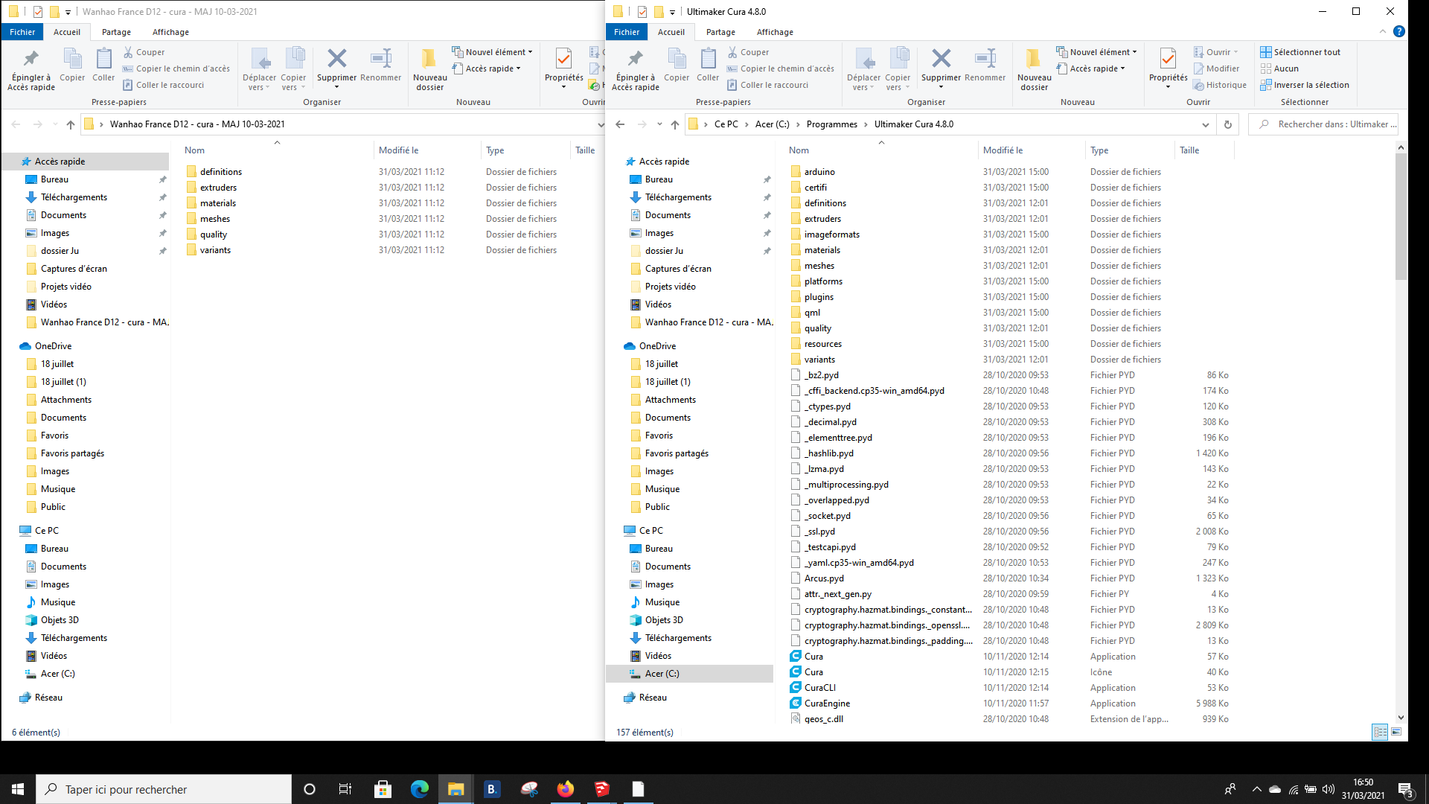Click Épingler à Accès rapide in Cura window
This screenshot has width=1429, height=804.
coord(636,70)
